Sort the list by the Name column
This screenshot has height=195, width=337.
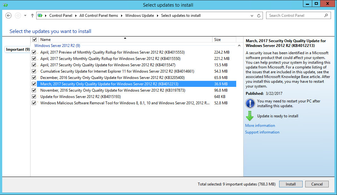125,39
